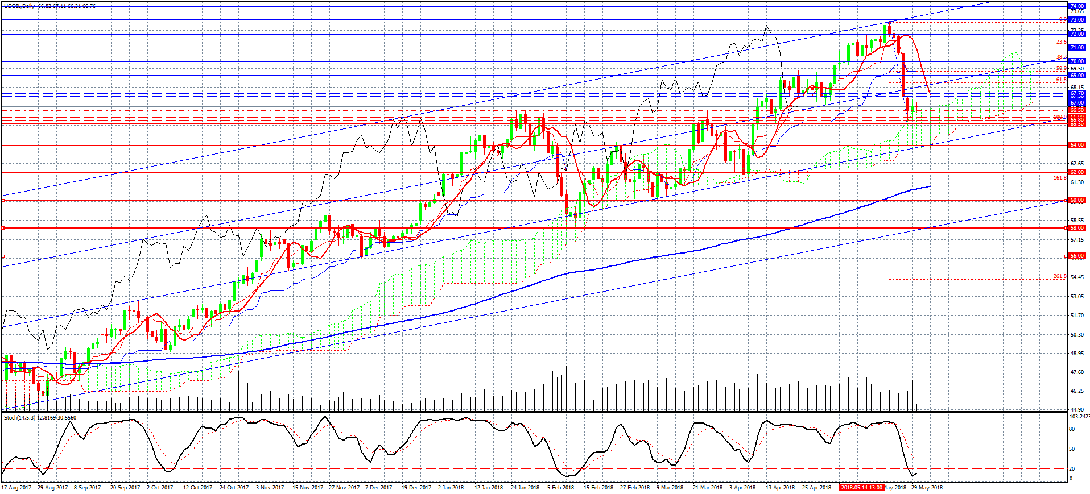Click the left handle of the 56.00 line
The image size is (1090, 494).
click(x=3, y=256)
